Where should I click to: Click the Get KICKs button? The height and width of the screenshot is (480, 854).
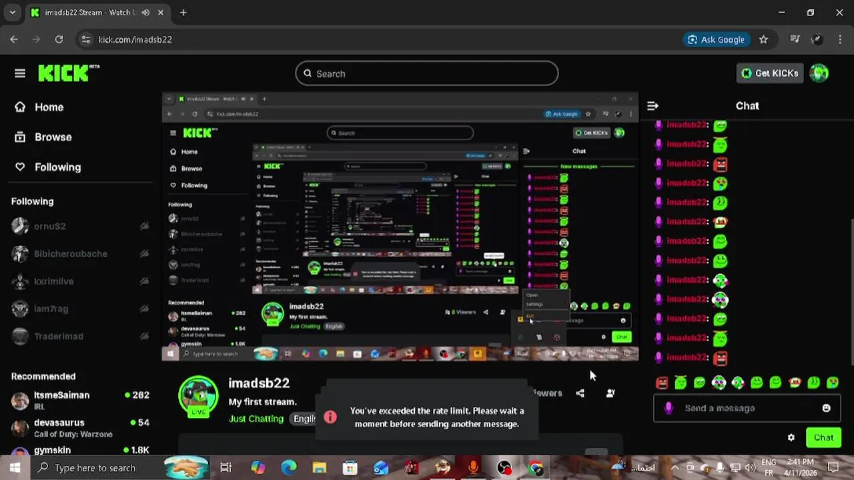coord(769,73)
